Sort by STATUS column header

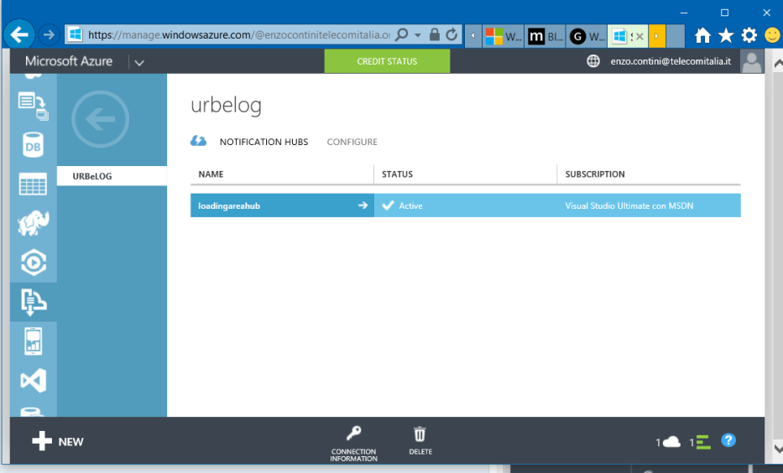[x=397, y=174]
